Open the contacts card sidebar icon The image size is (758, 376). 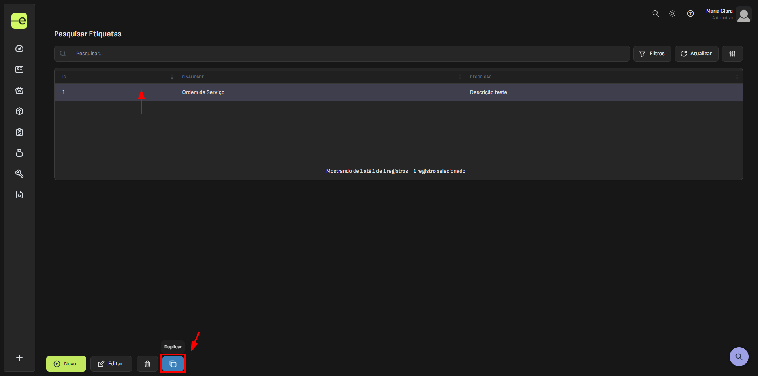click(19, 69)
